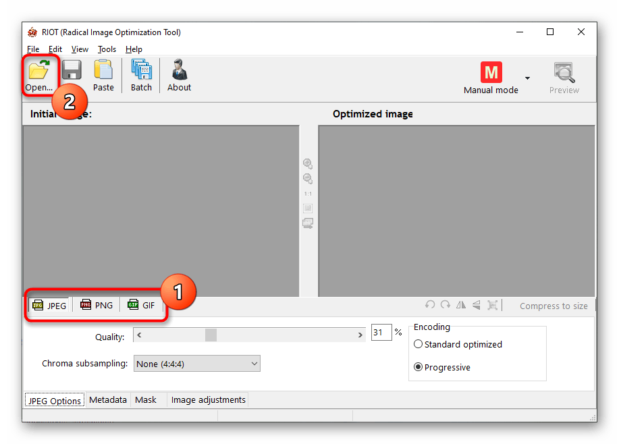Switch to the Metadata tab

tap(108, 399)
